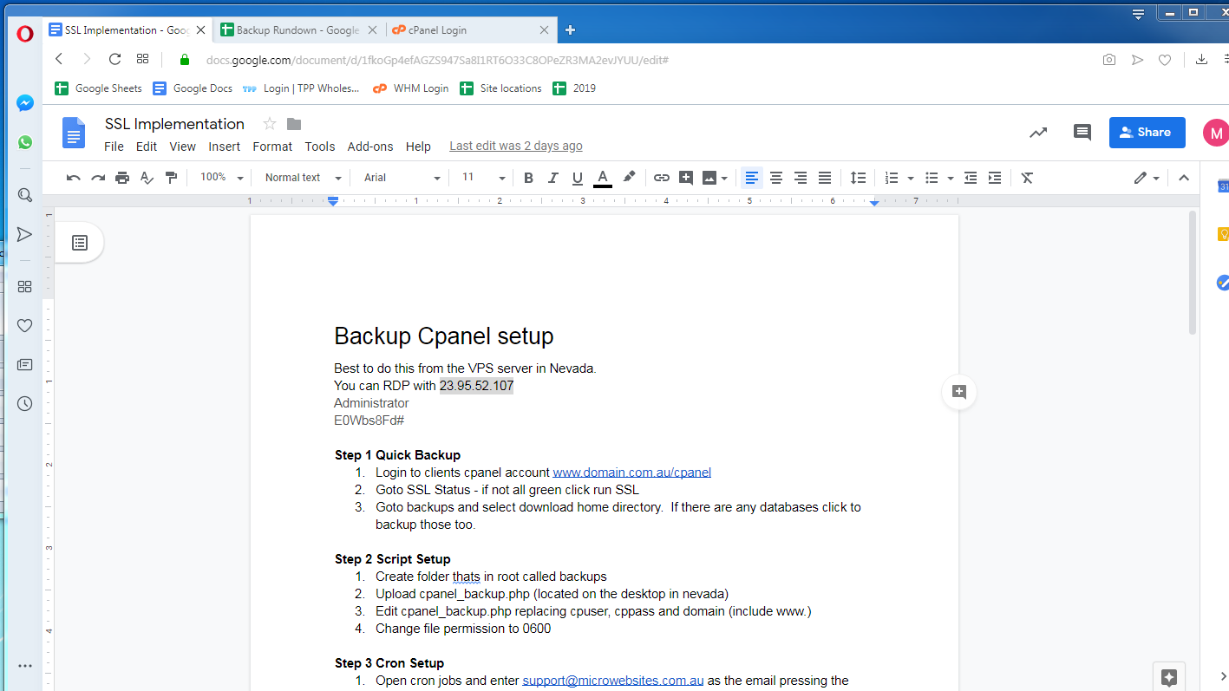Open the Insert menu

point(225,147)
